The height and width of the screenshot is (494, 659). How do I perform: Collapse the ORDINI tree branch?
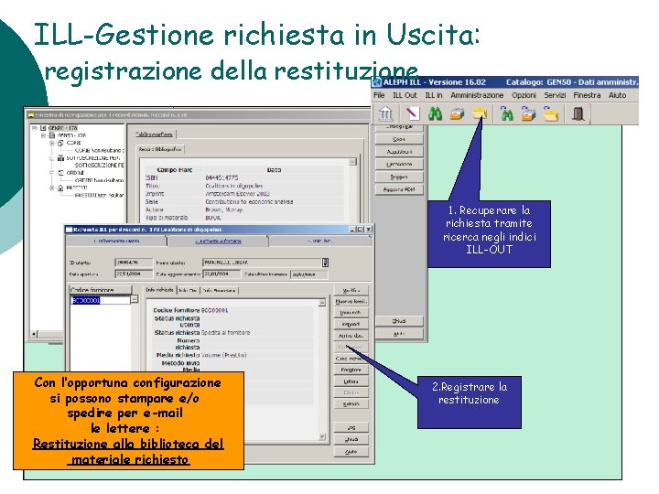point(52,173)
